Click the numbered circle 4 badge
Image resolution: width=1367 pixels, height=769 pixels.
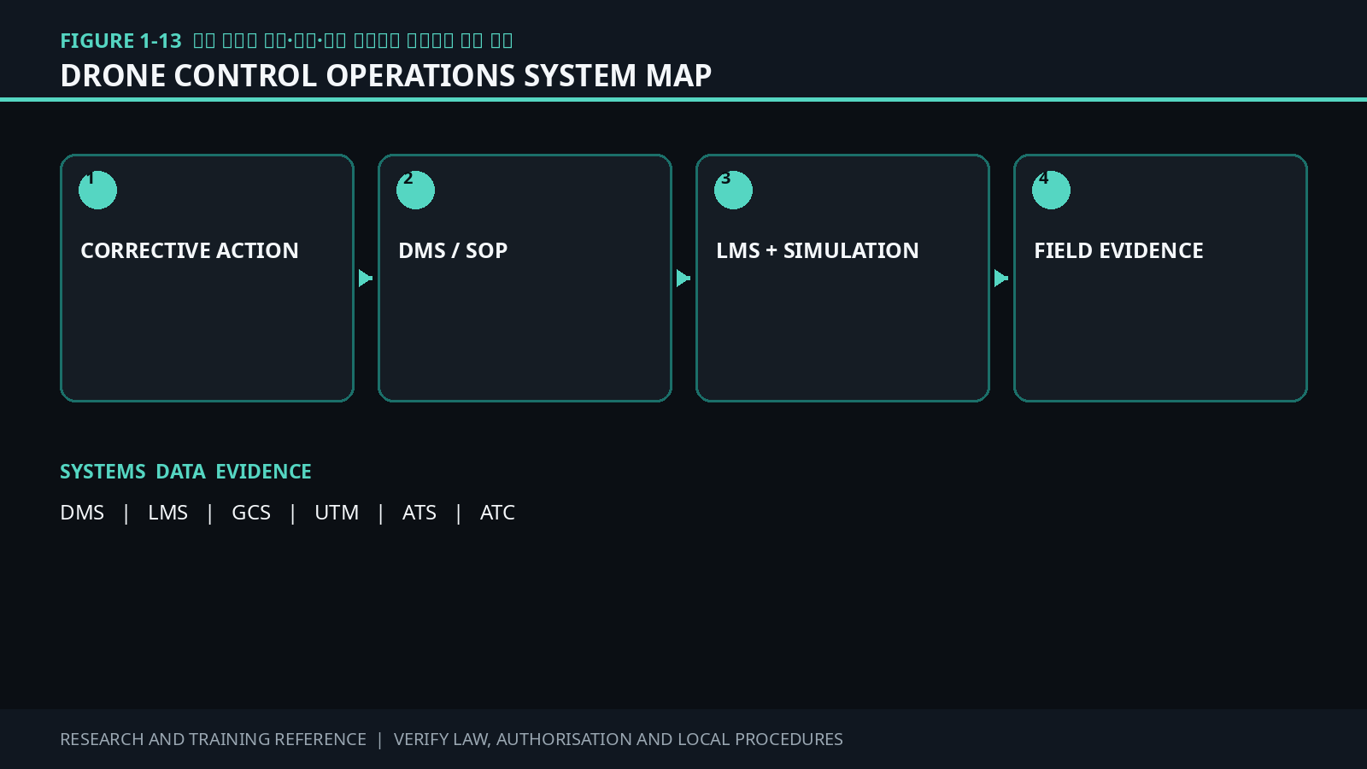[1051, 190]
